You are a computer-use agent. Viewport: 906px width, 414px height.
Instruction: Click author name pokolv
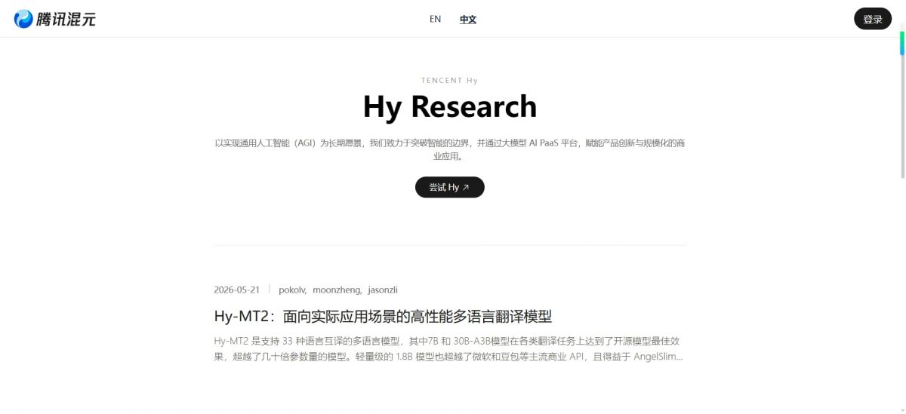coord(292,290)
